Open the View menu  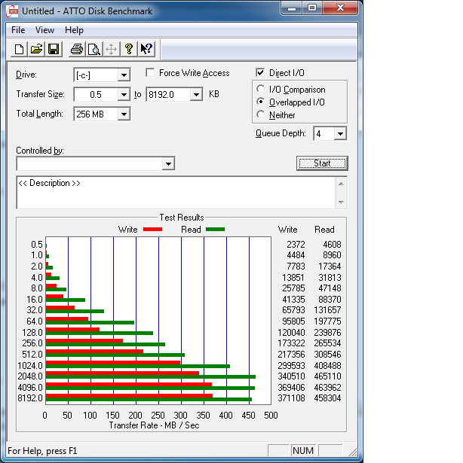pos(44,30)
